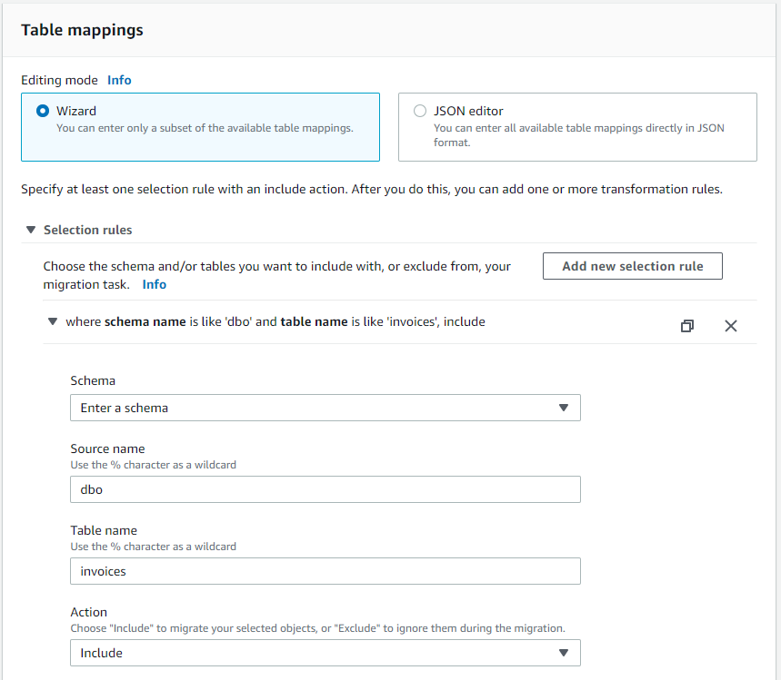Click the Source name field containing dbo

(x=325, y=489)
